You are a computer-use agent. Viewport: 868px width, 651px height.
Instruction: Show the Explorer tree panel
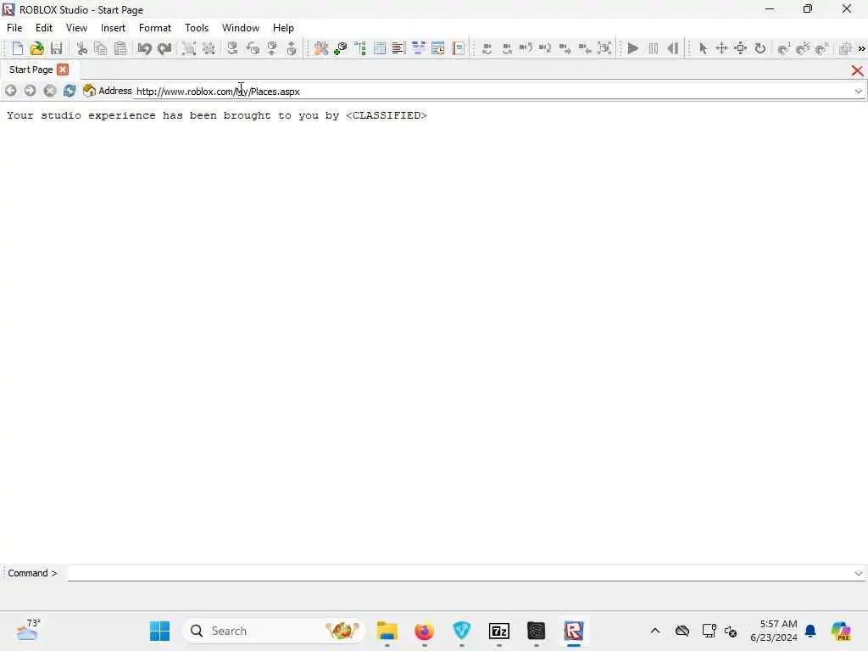(x=360, y=48)
